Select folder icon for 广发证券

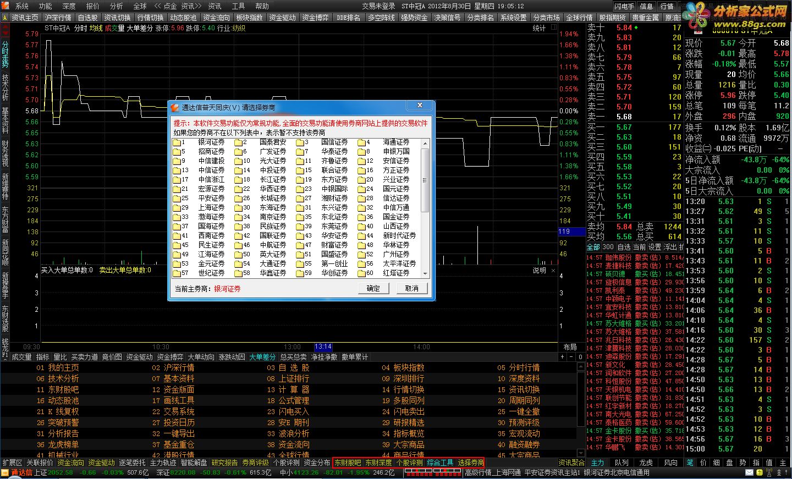pos(239,152)
